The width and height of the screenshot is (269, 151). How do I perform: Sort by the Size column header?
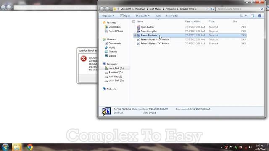tap(235, 21)
